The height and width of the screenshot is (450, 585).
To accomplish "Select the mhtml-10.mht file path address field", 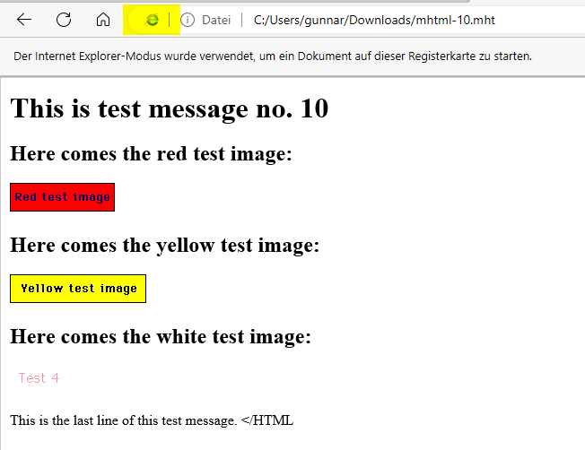I will point(374,20).
